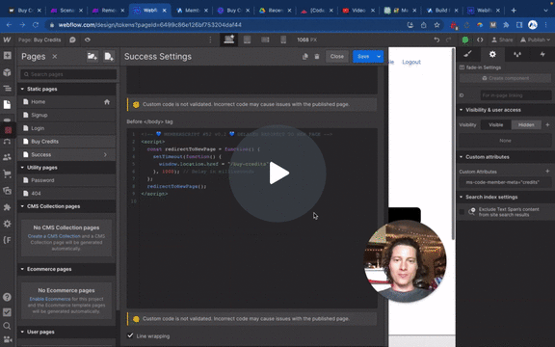Collapse the Custom attributes section
This screenshot has height=347, width=555.
[x=462, y=157]
